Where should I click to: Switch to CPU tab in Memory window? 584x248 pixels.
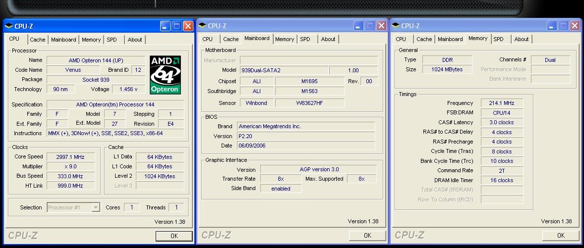pyautogui.click(x=401, y=39)
